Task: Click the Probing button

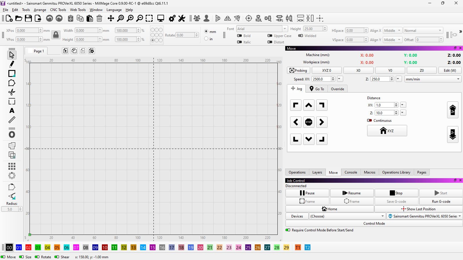Action: 299,70
